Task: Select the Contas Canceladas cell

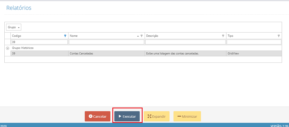Action: pyautogui.click(x=107, y=53)
